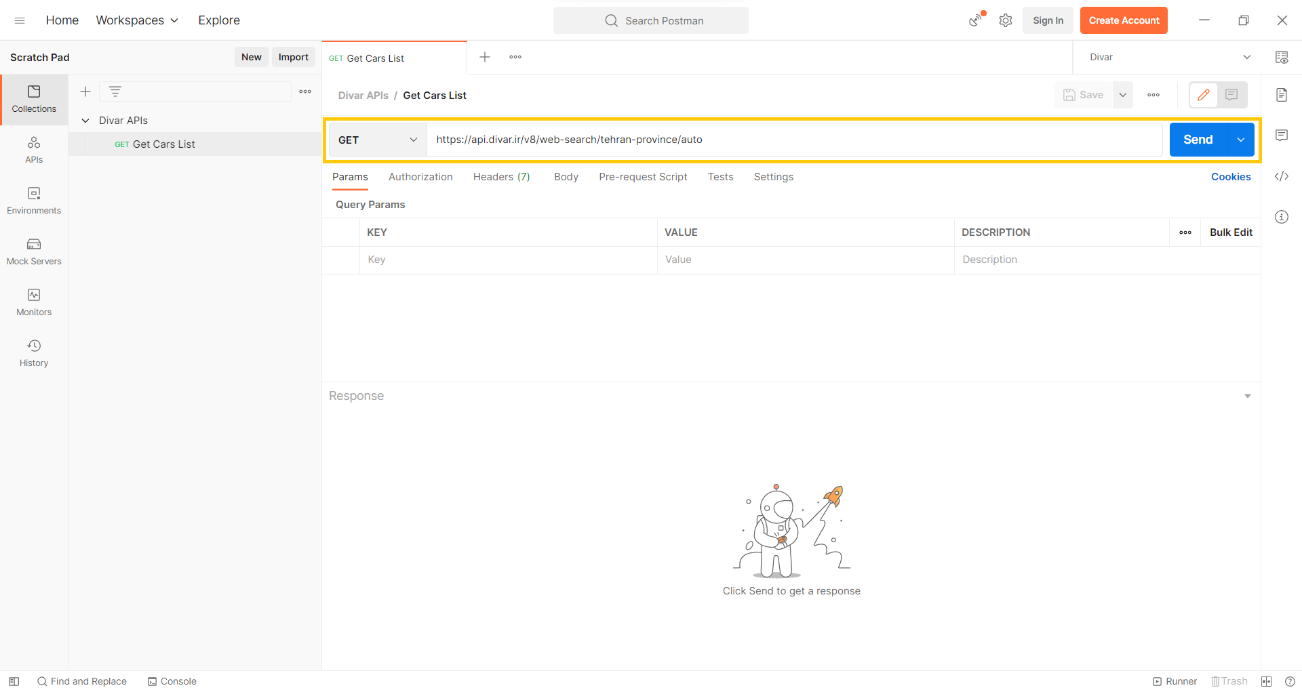Viewport: 1302px width, 690px height.
Task: Open the hamburger menu icon
Action: tap(20, 20)
